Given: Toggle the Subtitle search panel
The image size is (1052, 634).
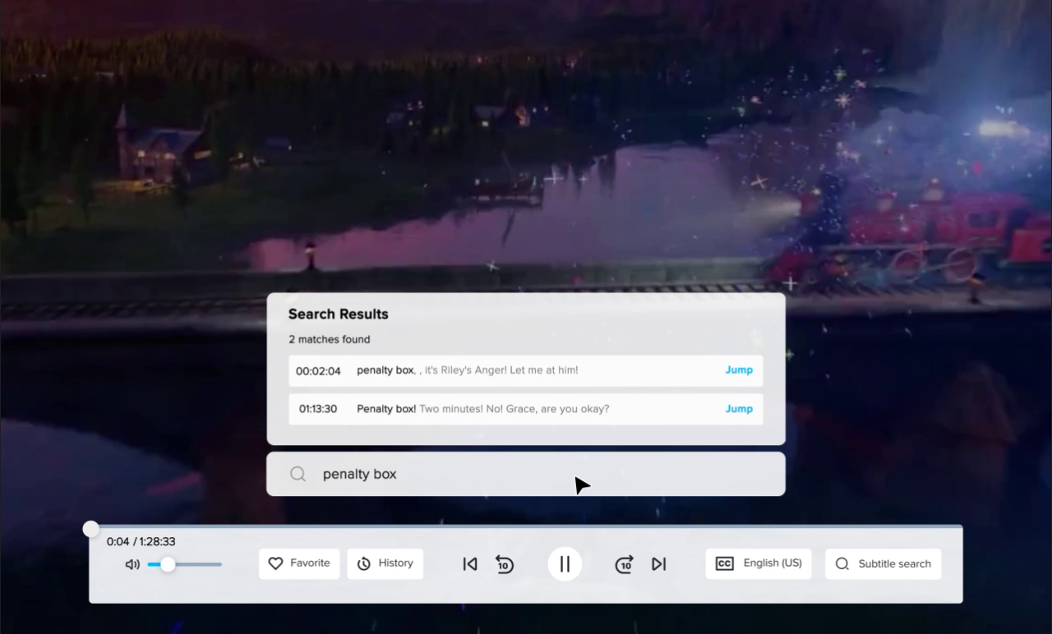Looking at the screenshot, I should point(884,563).
